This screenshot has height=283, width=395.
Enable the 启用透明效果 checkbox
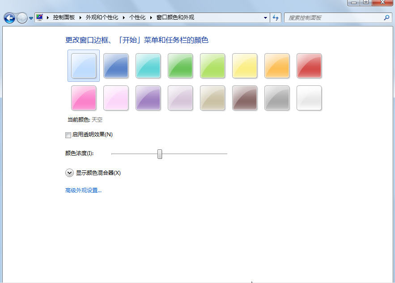click(x=68, y=135)
